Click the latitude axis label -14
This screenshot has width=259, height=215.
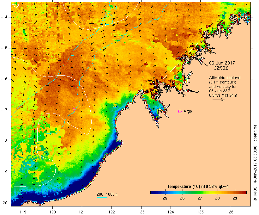[4, 17]
